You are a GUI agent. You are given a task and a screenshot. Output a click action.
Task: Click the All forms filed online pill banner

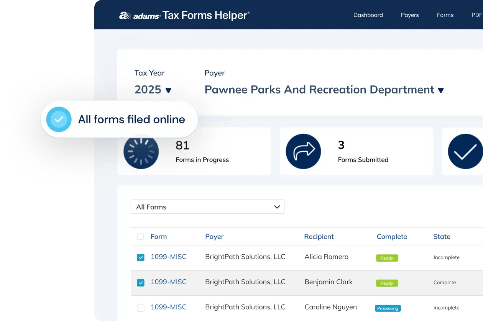119,119
